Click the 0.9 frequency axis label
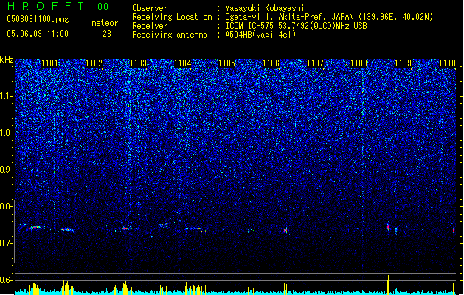464x295 pixels. click(7, 170)
